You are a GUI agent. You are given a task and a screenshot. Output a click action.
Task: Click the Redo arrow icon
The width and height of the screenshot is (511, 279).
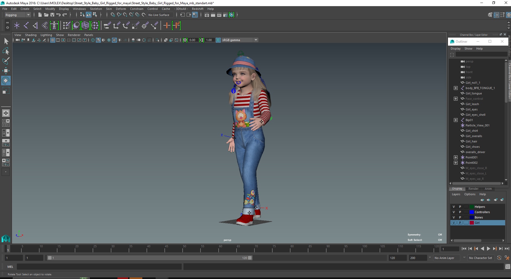(65, 15)
